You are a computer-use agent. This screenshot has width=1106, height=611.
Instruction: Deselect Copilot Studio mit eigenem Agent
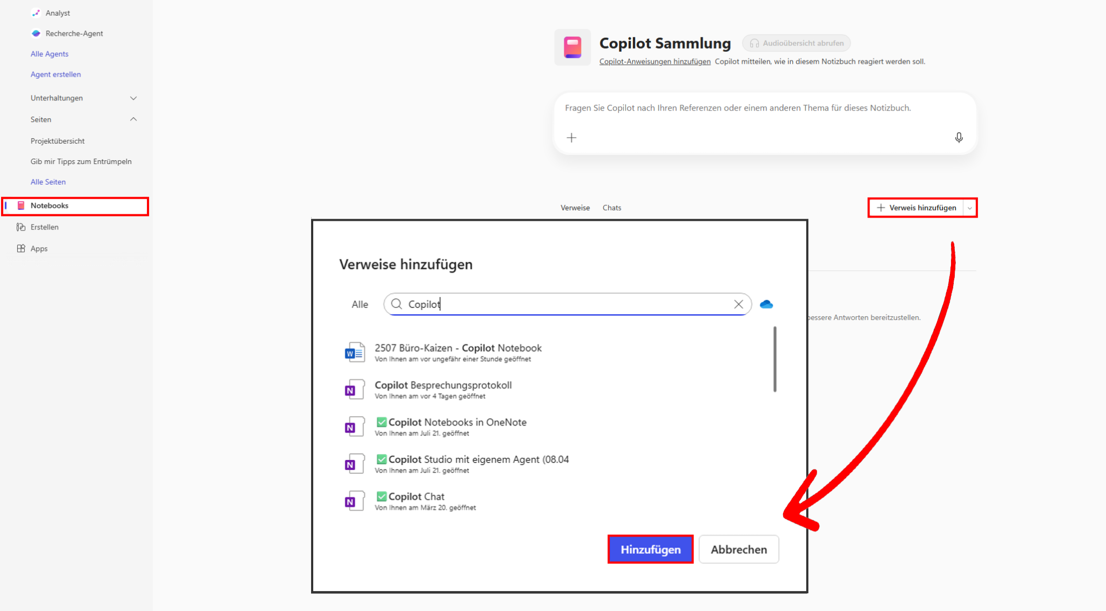[382, 459]
